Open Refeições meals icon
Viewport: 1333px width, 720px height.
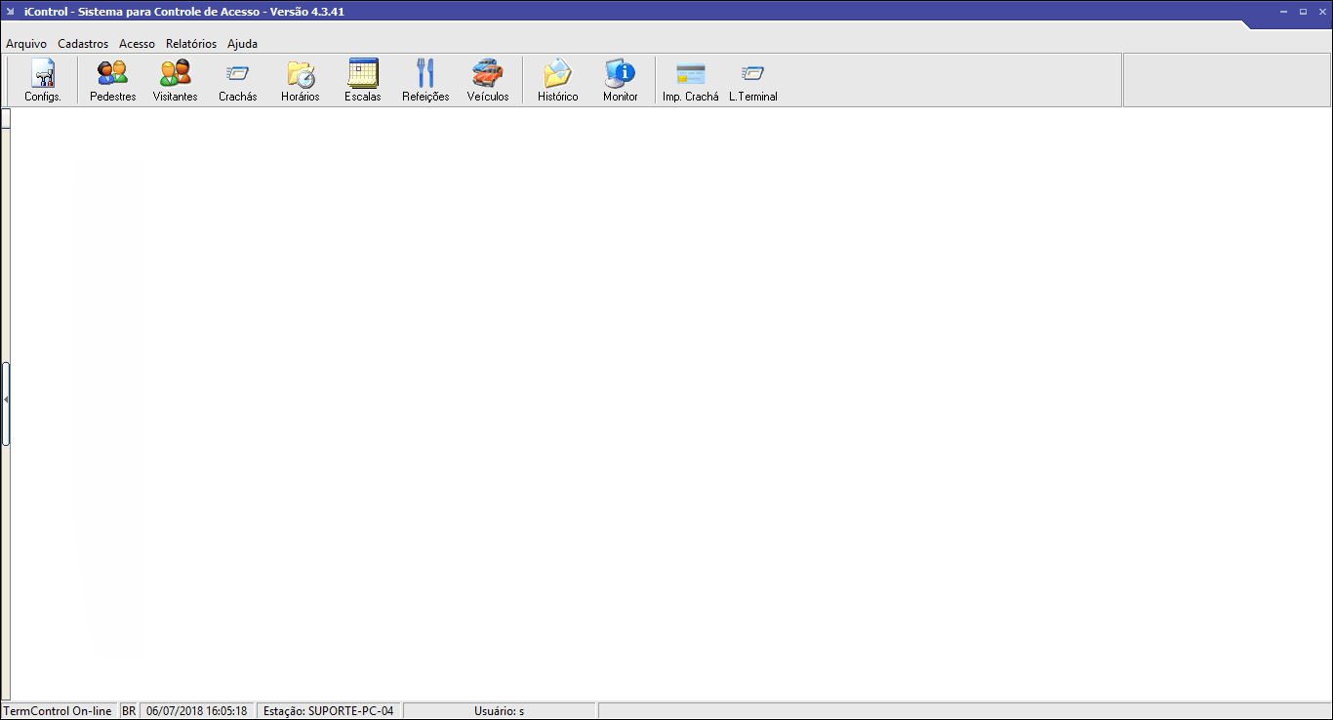pyautogui.click(x=425, y=80)
